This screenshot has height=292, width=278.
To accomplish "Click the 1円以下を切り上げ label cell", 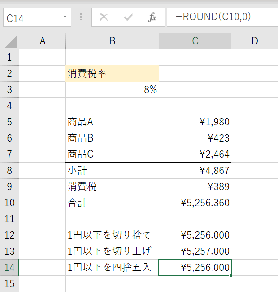I will (112, 252).
